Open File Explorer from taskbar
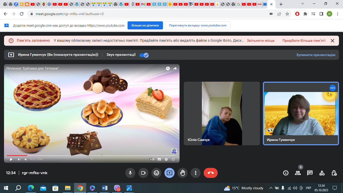 click(x=68, y=188)
